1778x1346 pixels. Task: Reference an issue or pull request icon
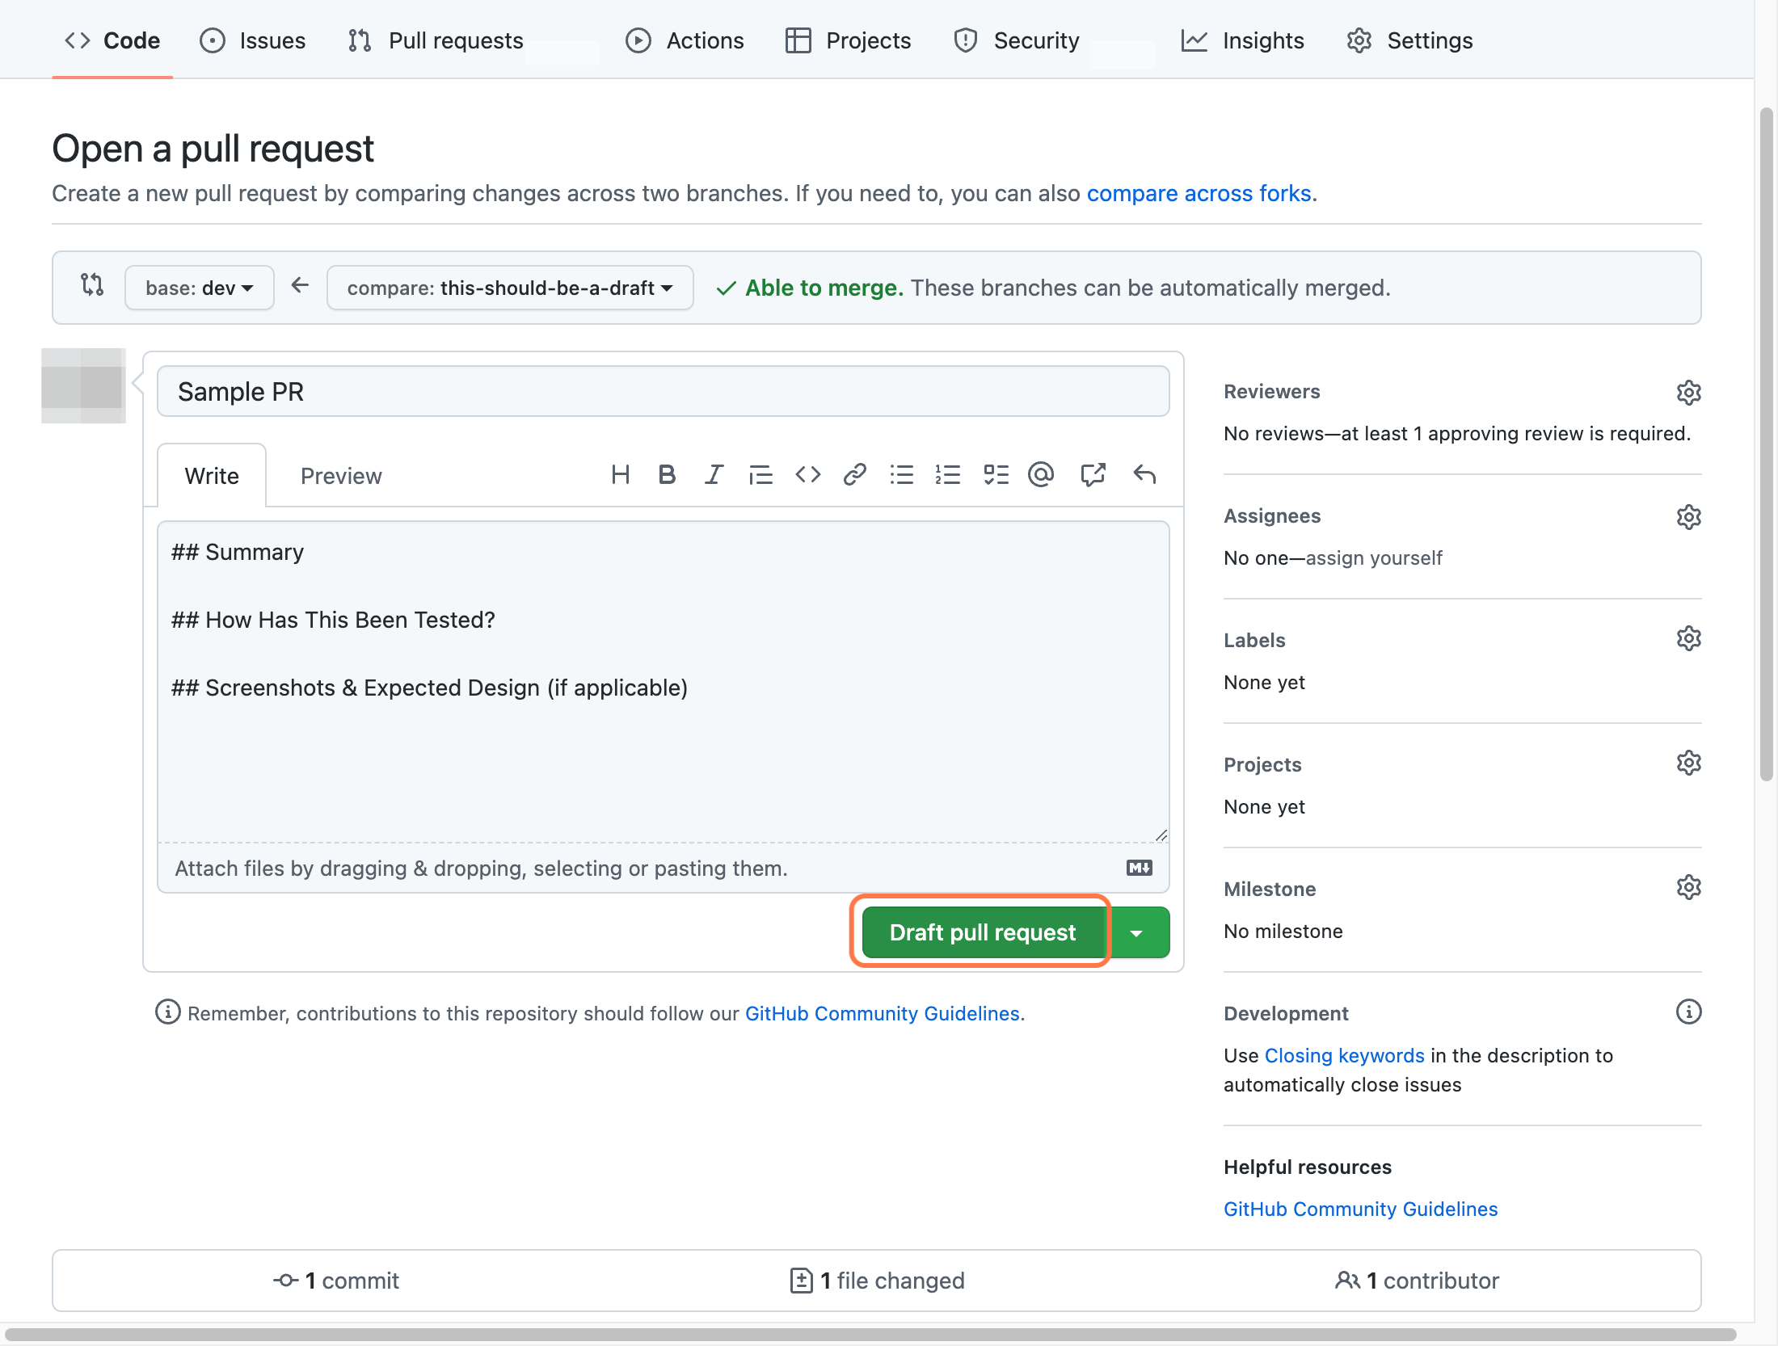1093,475
